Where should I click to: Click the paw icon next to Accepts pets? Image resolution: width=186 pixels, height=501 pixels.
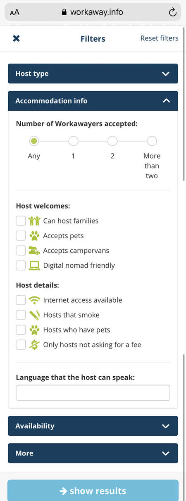pos(34,236)
